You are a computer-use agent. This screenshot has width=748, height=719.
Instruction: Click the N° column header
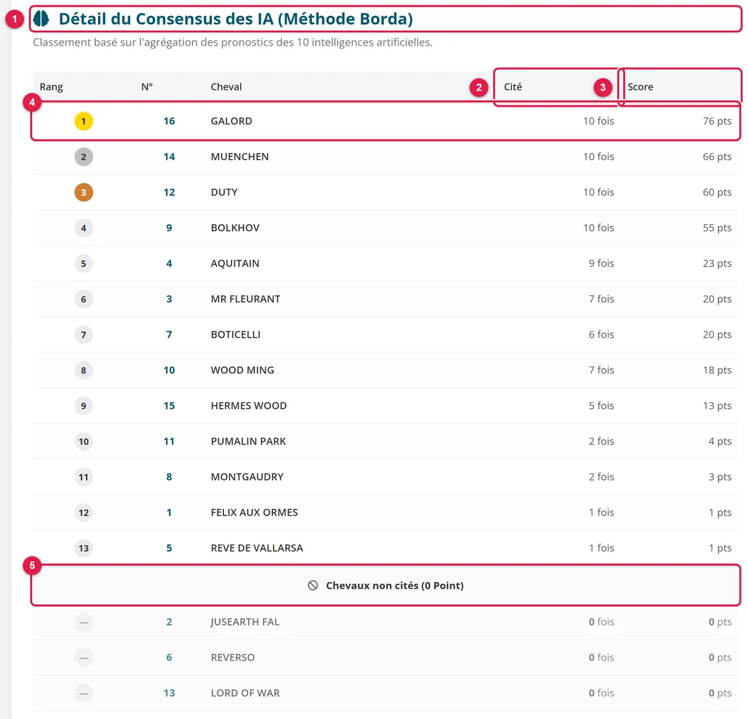tap(147, 87)
